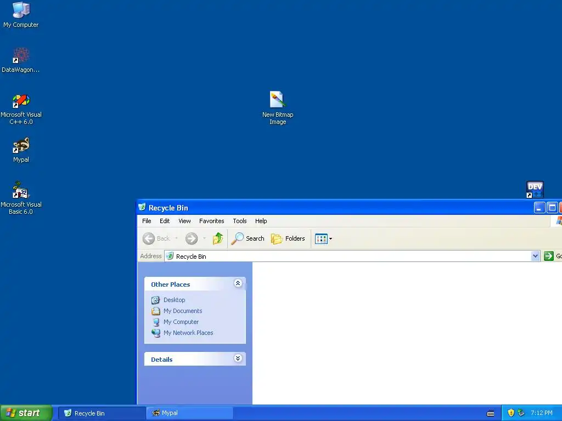This screenshot has height=421, width=562.
Task: Click the Recycle Bin title bar icon
Action: click(142, 207)
